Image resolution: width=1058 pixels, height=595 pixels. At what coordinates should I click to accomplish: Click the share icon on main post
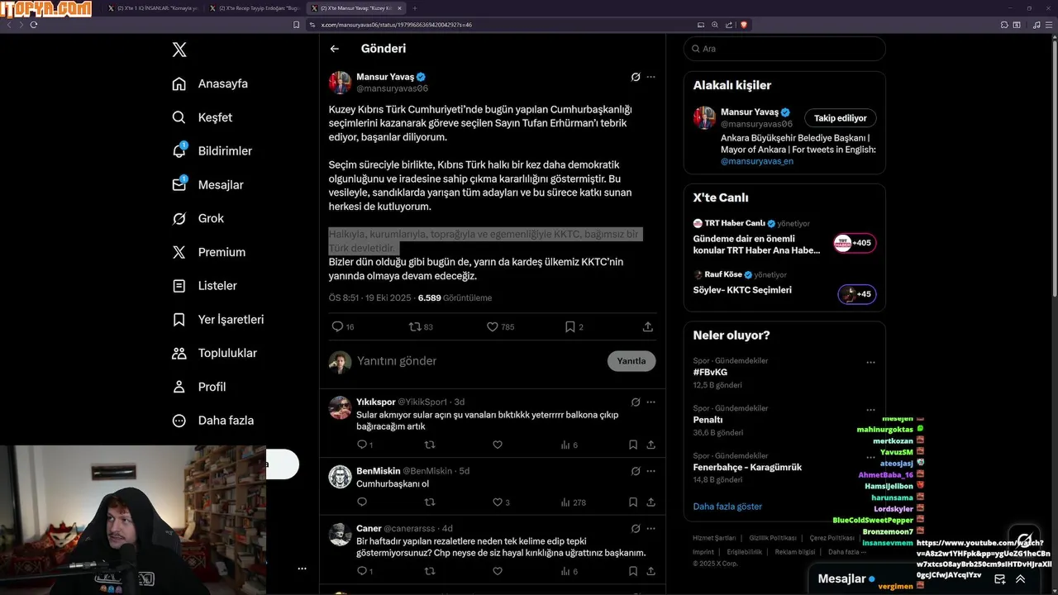click(x=648, y=326)
